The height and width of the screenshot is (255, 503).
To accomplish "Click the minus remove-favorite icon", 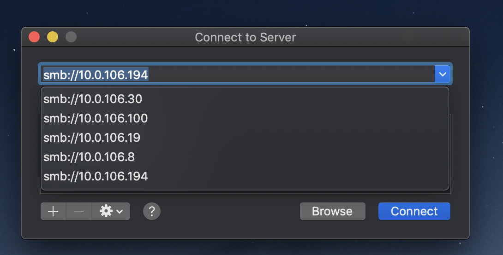I will 79,211.
